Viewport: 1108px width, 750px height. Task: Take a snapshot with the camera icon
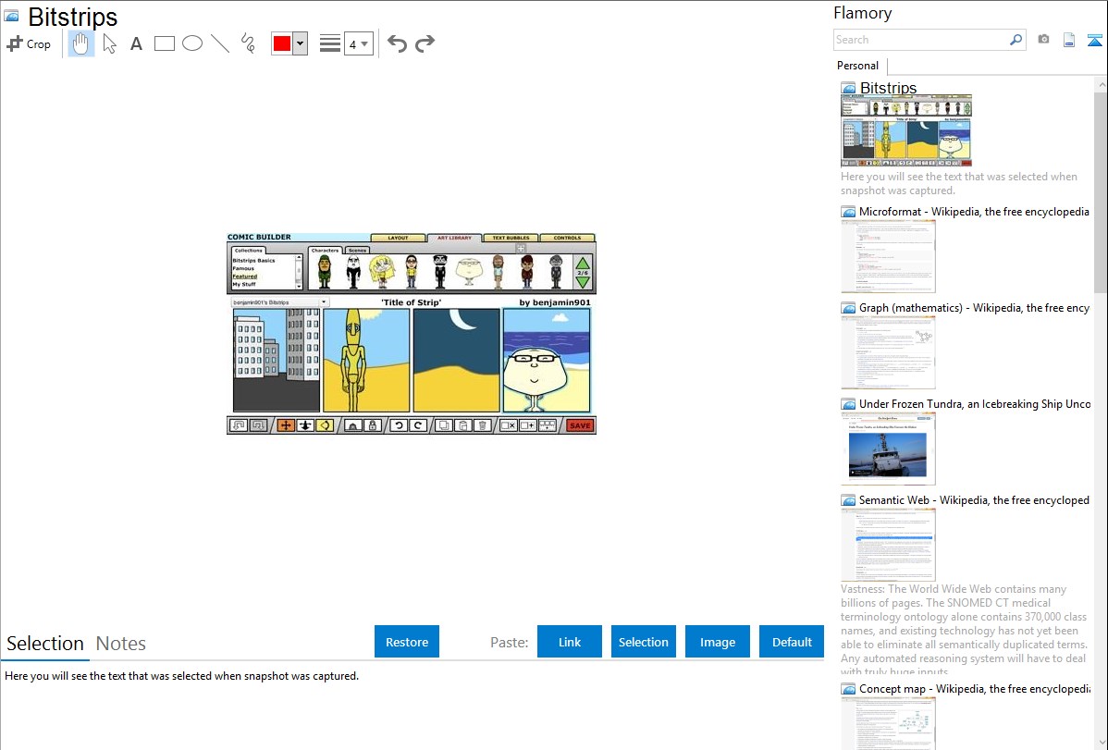pyautogui.click(x=1043, y=40)
